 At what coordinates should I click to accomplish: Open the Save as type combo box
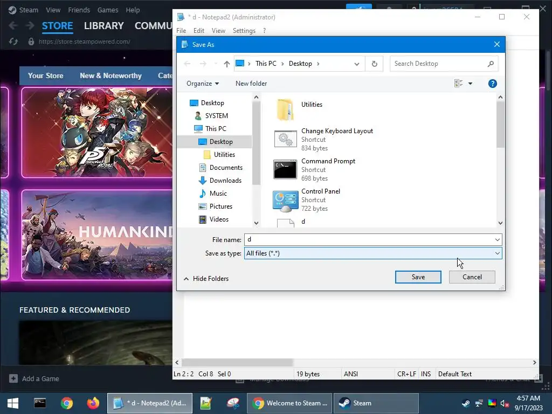373,253
